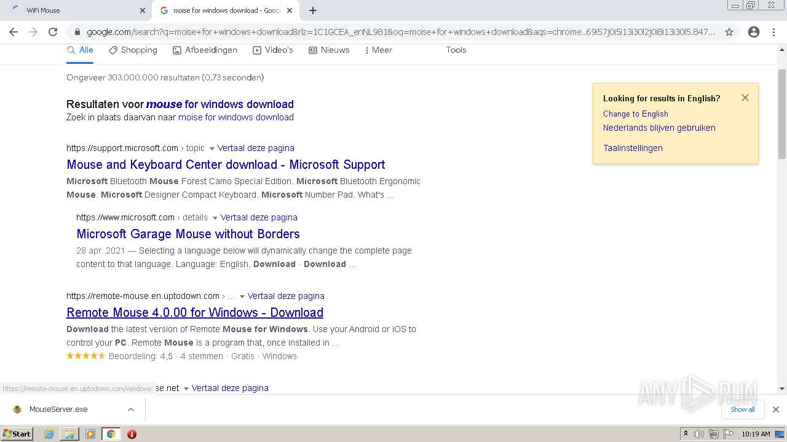
Task: Open File Explorer from taskbar
Action: [69, 434]
